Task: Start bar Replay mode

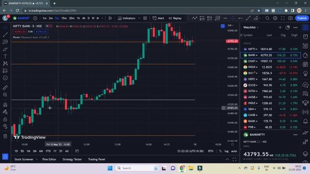Action: pyautogui.click(x=175, y=18)
